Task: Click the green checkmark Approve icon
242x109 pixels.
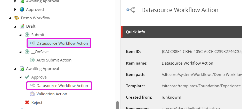Action: point(27,77)
